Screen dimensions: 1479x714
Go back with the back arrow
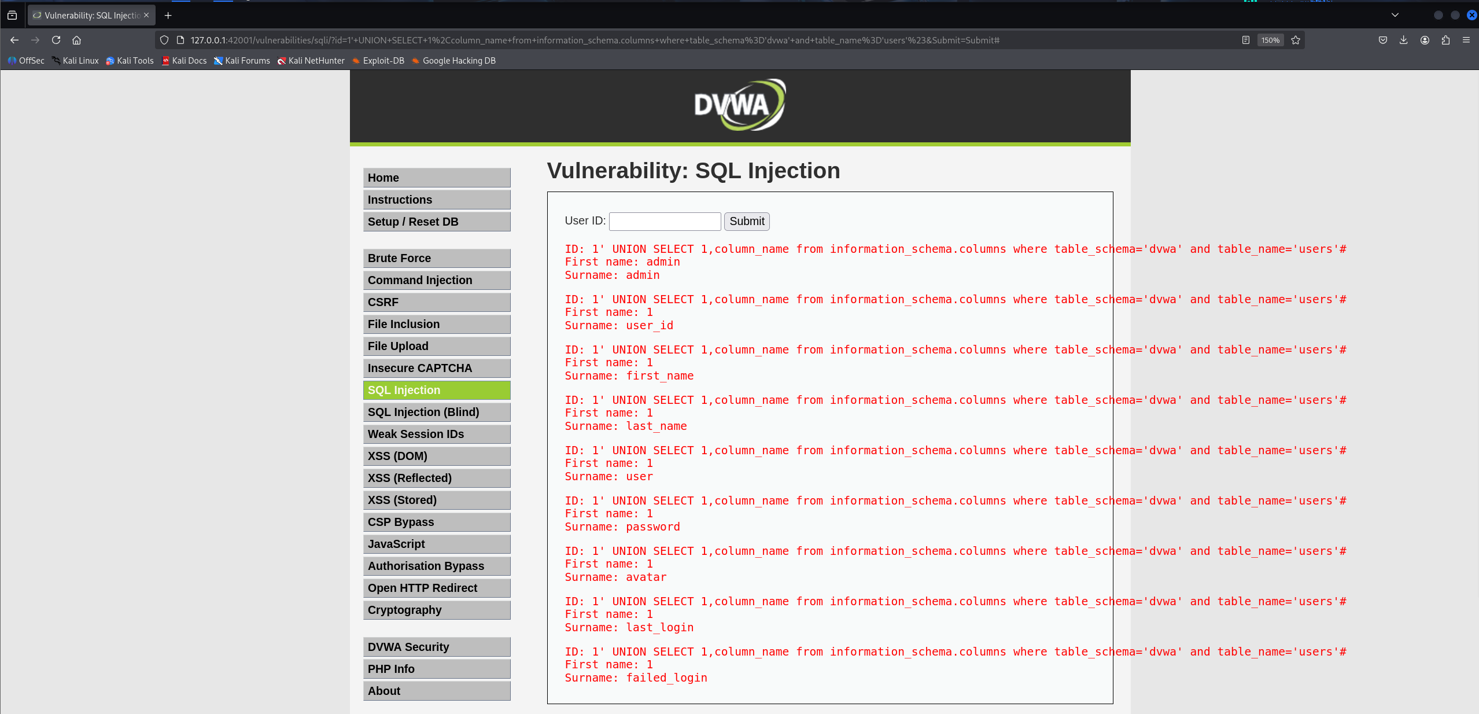14,40
